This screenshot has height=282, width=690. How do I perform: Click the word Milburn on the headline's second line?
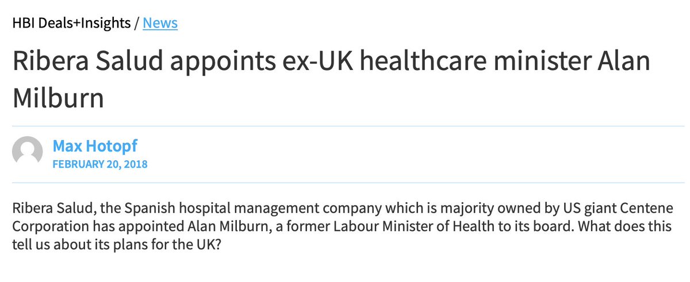coord(58,99)
